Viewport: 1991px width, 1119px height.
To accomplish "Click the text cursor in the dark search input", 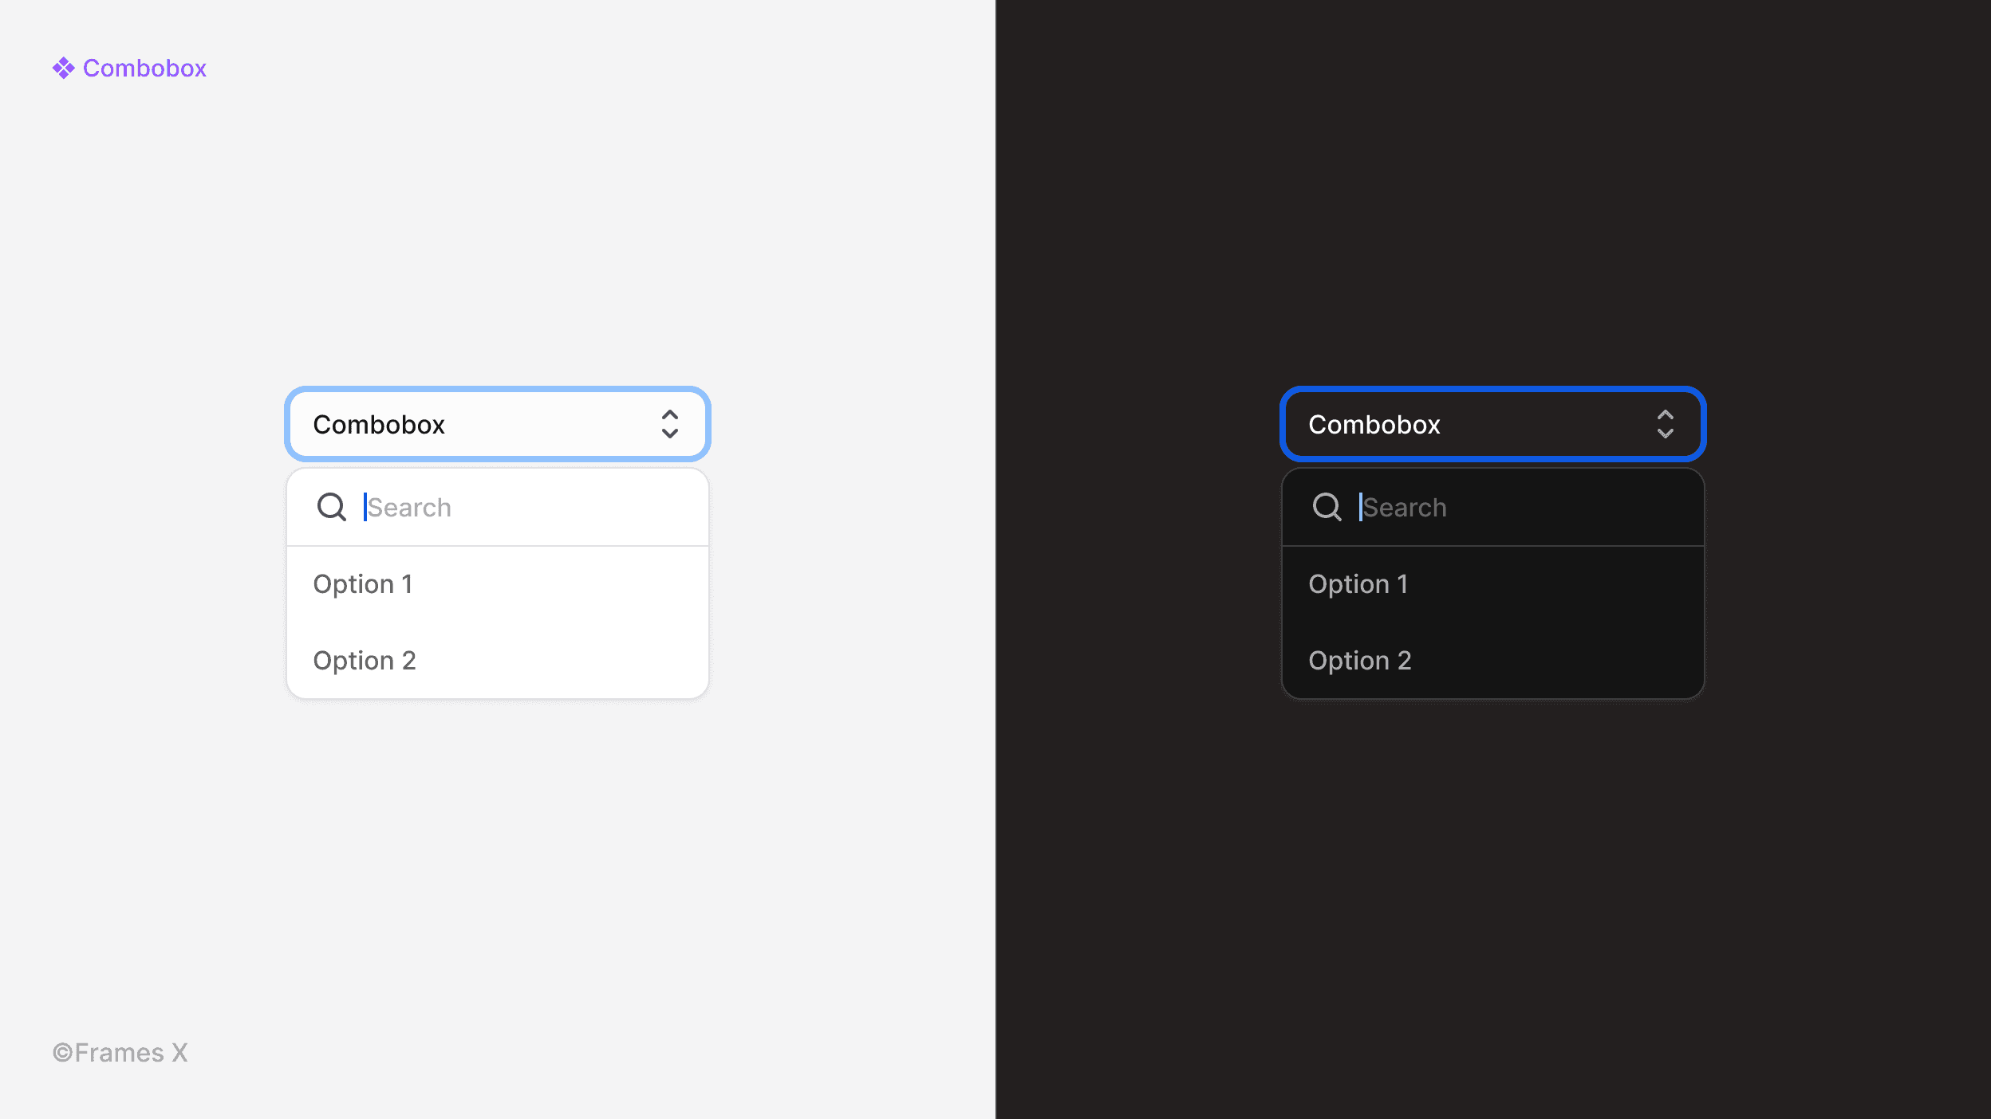I will pyautogui.click(x=1358, y=507).
